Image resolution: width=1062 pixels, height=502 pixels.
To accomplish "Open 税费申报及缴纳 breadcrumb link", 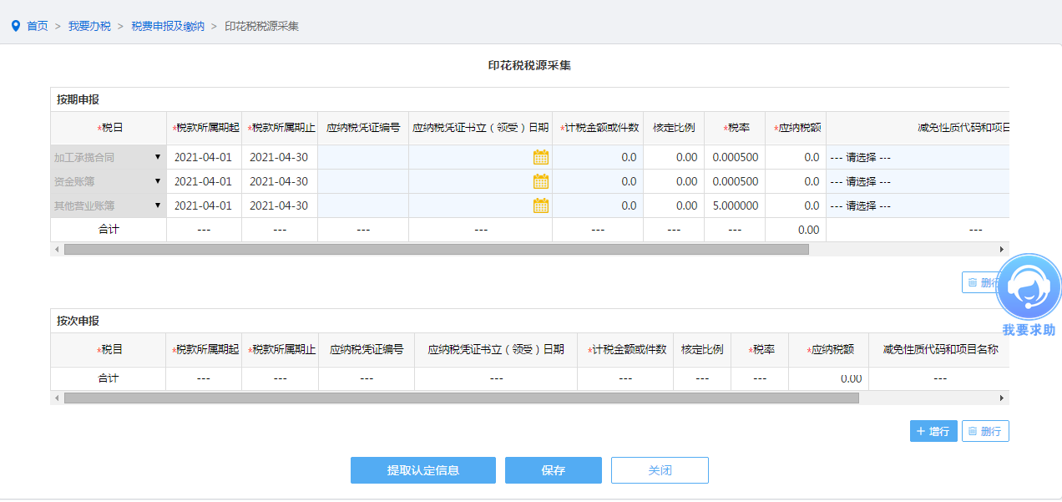I will pyautogui.click(x=168, y=26).
